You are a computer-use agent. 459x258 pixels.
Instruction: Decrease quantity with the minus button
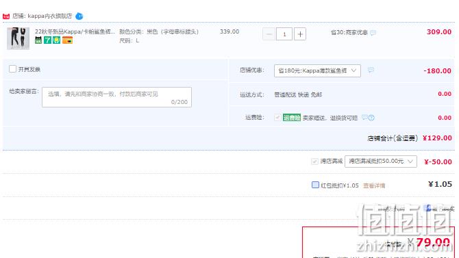click(x=269, y=34)
